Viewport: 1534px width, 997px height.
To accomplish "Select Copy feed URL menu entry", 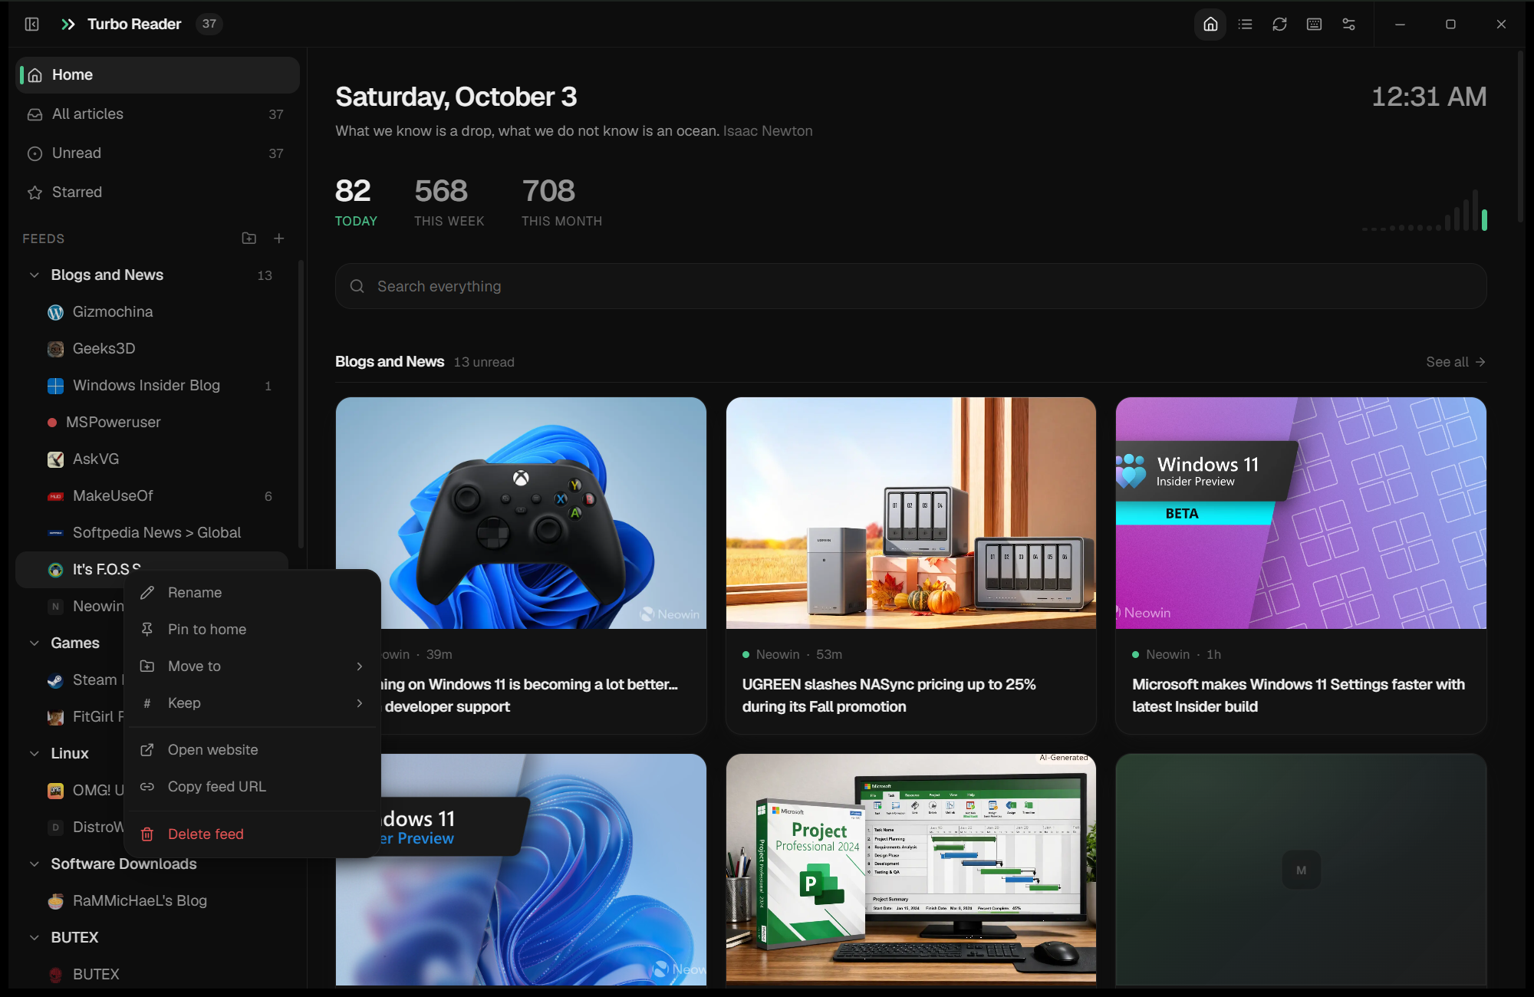I will pos(252,786).
